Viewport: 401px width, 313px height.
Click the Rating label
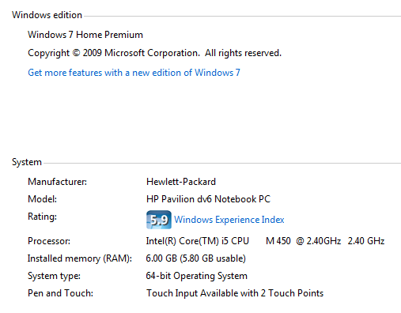(42, 217)
